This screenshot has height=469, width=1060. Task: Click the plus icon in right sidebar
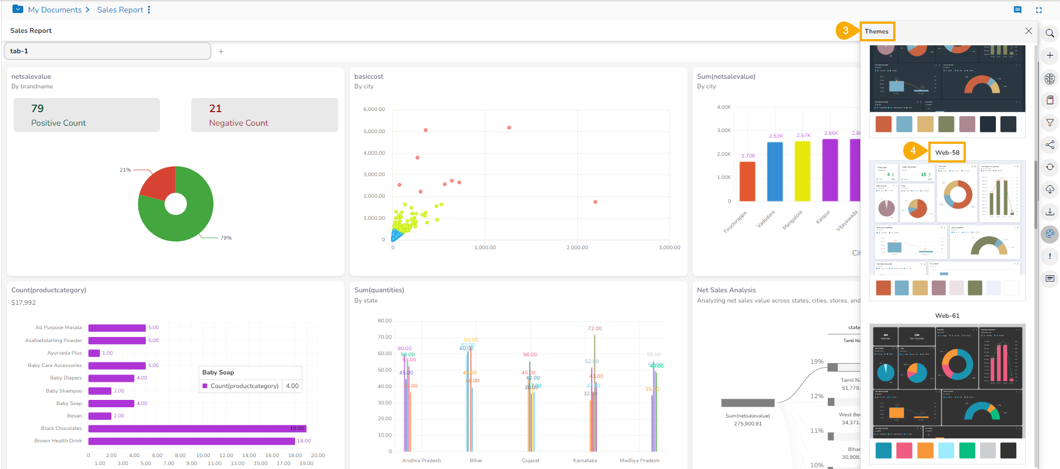click(1050, 56)
